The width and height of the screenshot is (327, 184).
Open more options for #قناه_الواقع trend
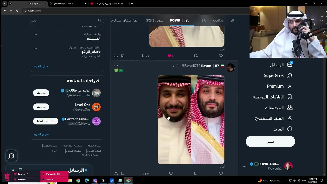pyautogui.click(x=35, y=48)
